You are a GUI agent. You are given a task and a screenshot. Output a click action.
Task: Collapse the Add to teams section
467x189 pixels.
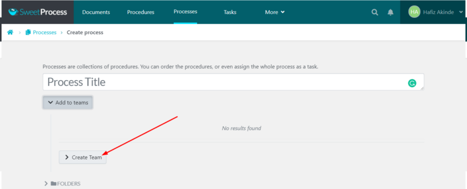coord(68,103)
